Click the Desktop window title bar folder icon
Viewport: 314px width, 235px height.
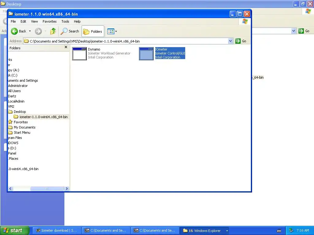pos(3,4)
